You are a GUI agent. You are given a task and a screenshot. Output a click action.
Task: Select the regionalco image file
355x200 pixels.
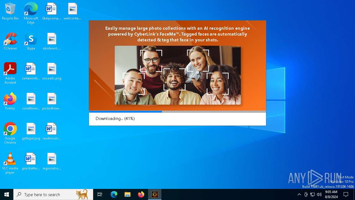pos(52,161)
